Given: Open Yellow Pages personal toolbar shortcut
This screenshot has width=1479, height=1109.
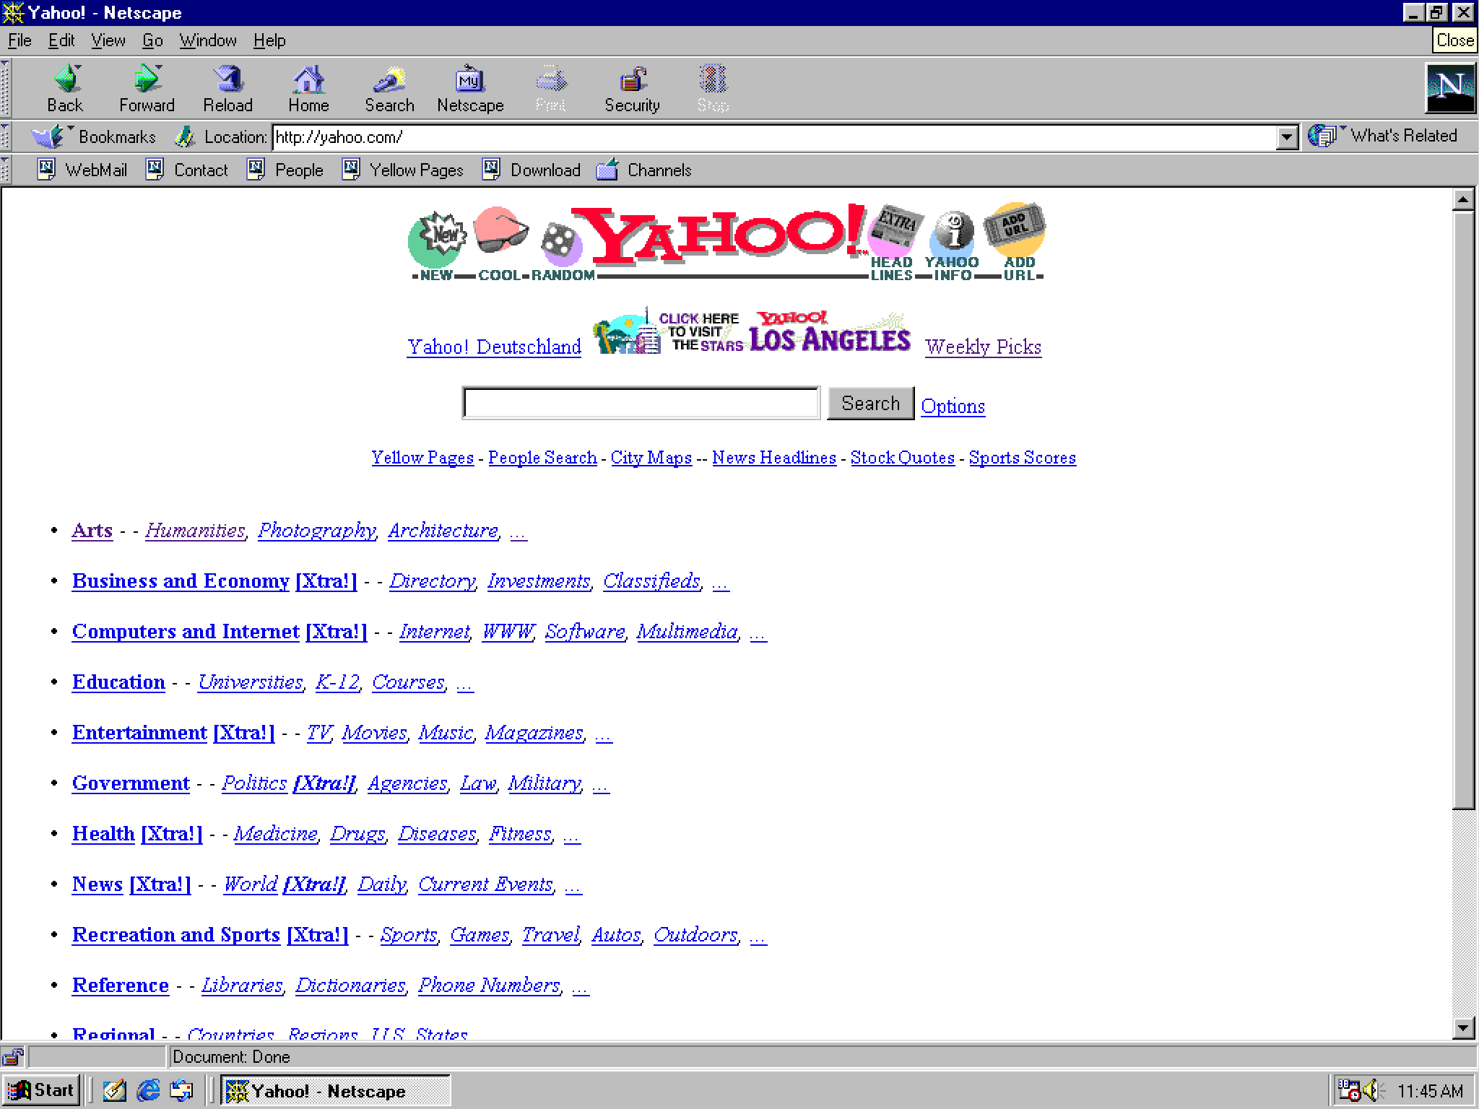Looking at the screenshot, I should (x=403, y=170).
